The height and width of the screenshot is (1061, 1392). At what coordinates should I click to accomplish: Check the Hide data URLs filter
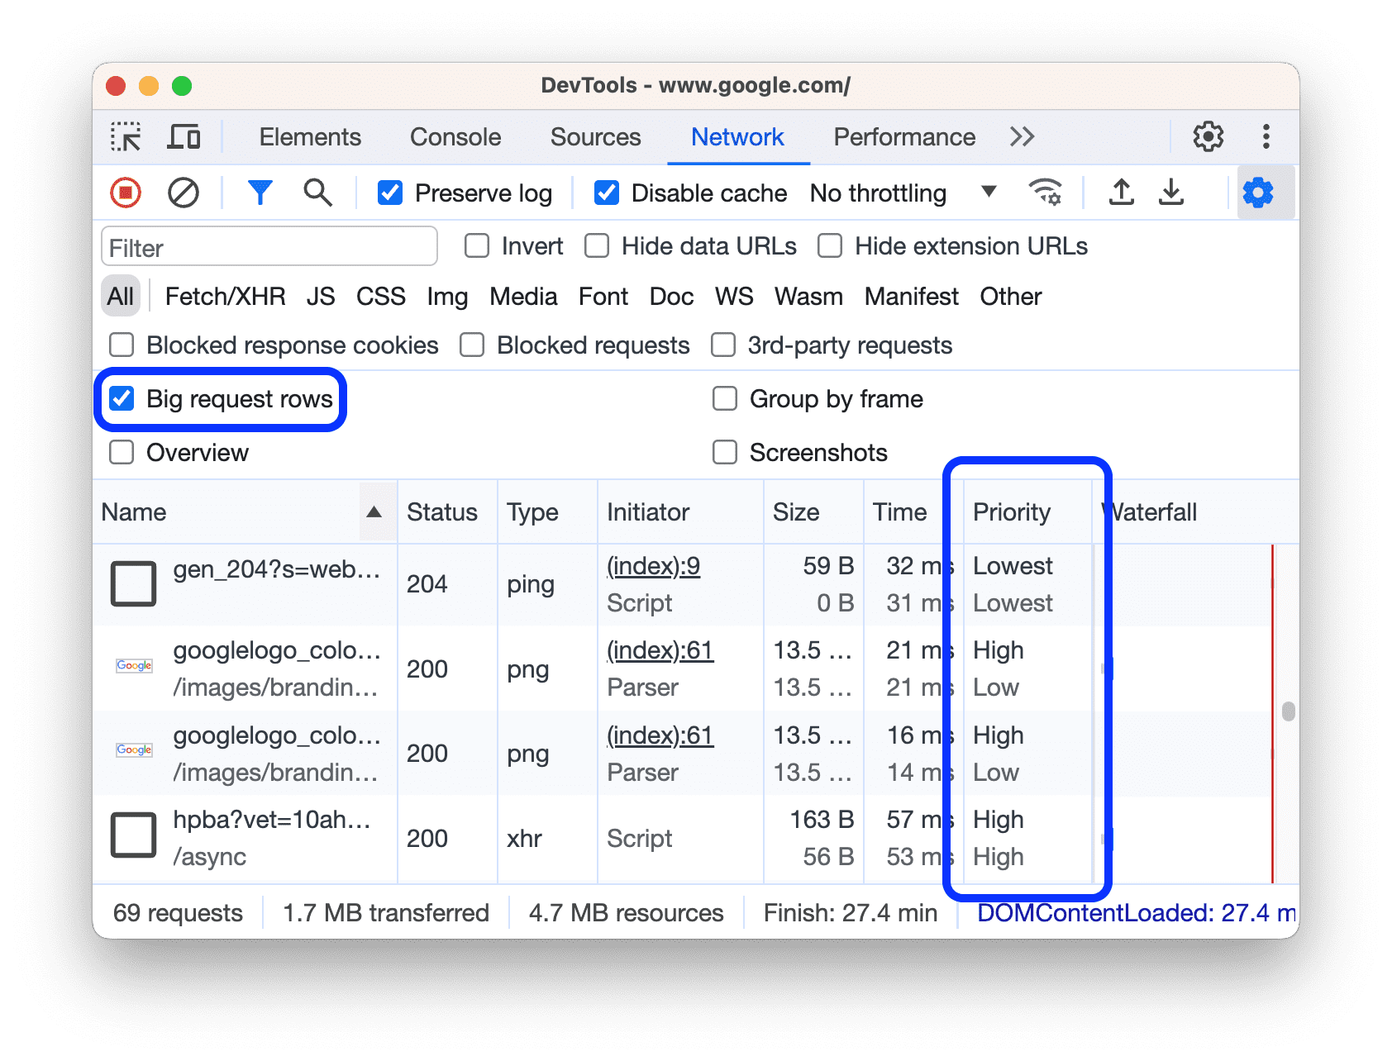tap(596, 245)
